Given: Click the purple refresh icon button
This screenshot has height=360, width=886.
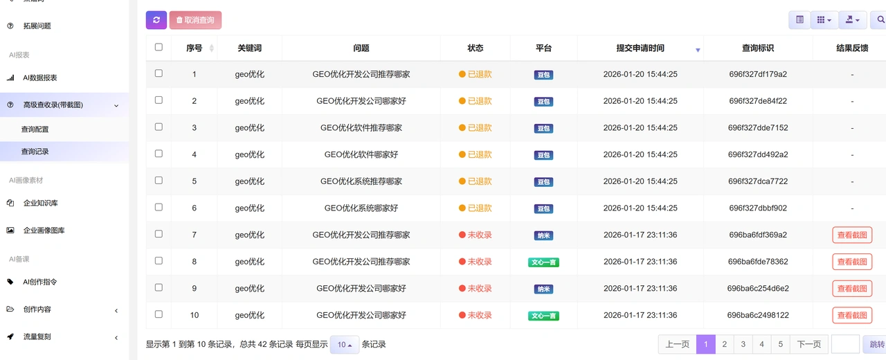Looking at the screenshot, I should pos(156,20).
